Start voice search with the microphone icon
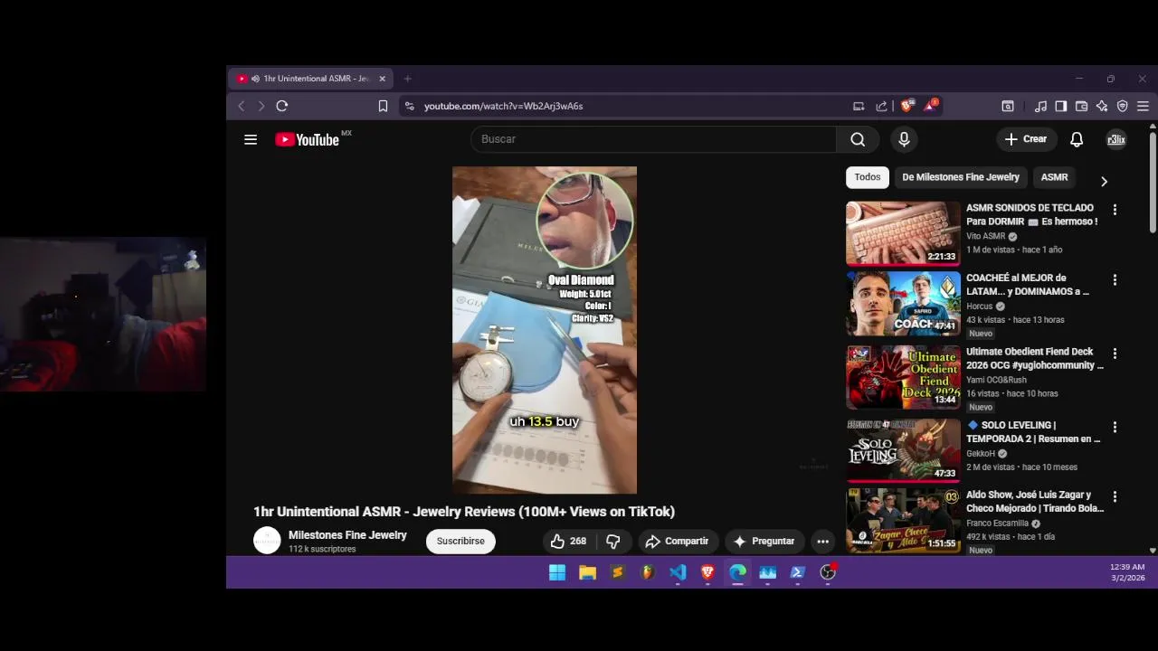Screen dimensions: 1158x651 point(904,139)
